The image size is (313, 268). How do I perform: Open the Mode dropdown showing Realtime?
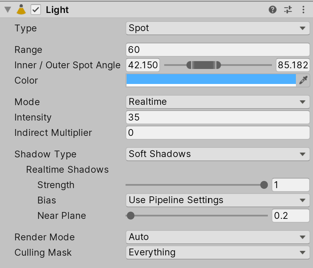[218, 102]
